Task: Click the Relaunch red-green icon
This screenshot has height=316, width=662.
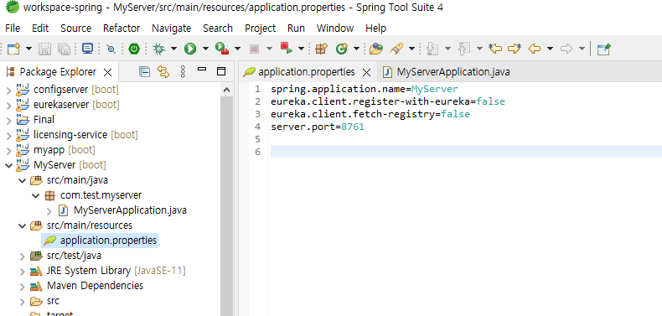Action: [x=287, y=49]
